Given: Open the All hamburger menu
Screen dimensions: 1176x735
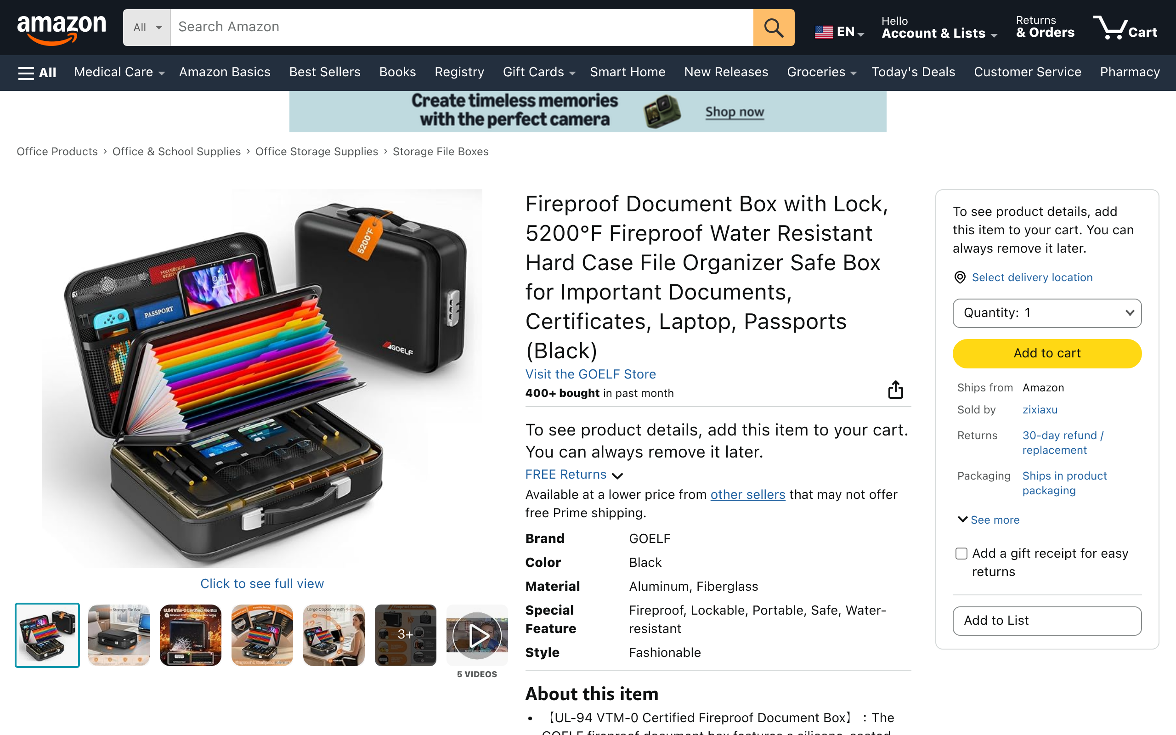Looking at the screenshot, I should 37,73.
